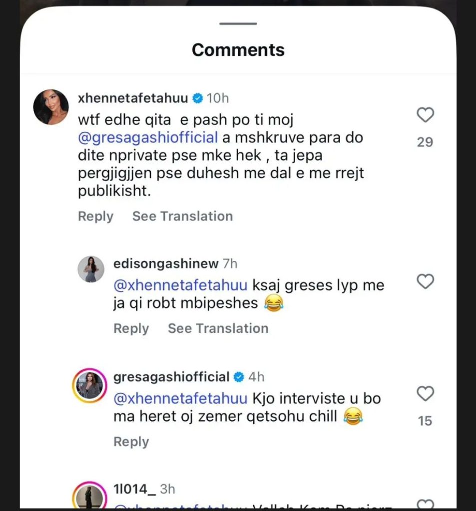Open the @gresagashiofficial mention link

(148, 138)
